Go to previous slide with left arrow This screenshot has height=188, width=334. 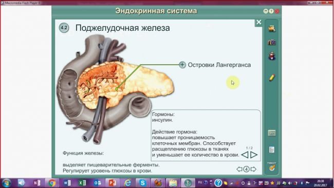(239, 170)
